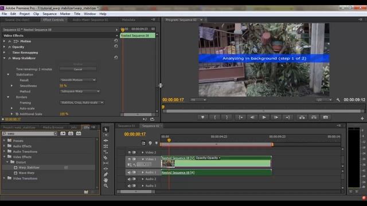Open the Sequence menu
Screen dimensions: 367x206
point(49,14)
